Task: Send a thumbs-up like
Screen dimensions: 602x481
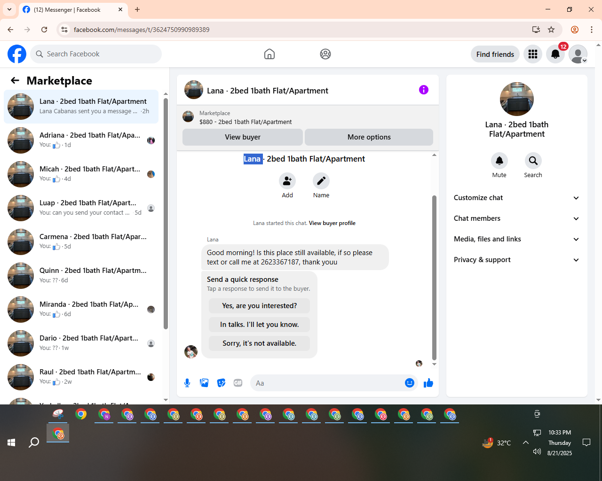Action: pyautogui.click(x=428, y=383)
